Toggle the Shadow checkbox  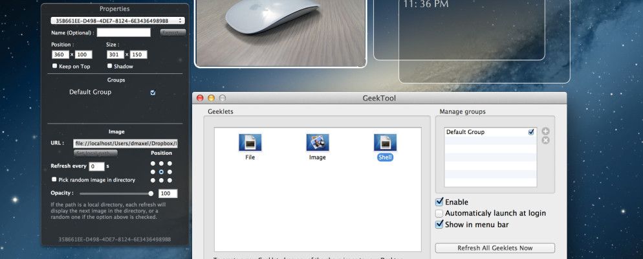(109, 66)
